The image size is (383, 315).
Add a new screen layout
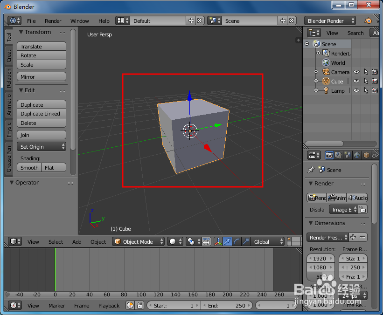coord(191,21)
